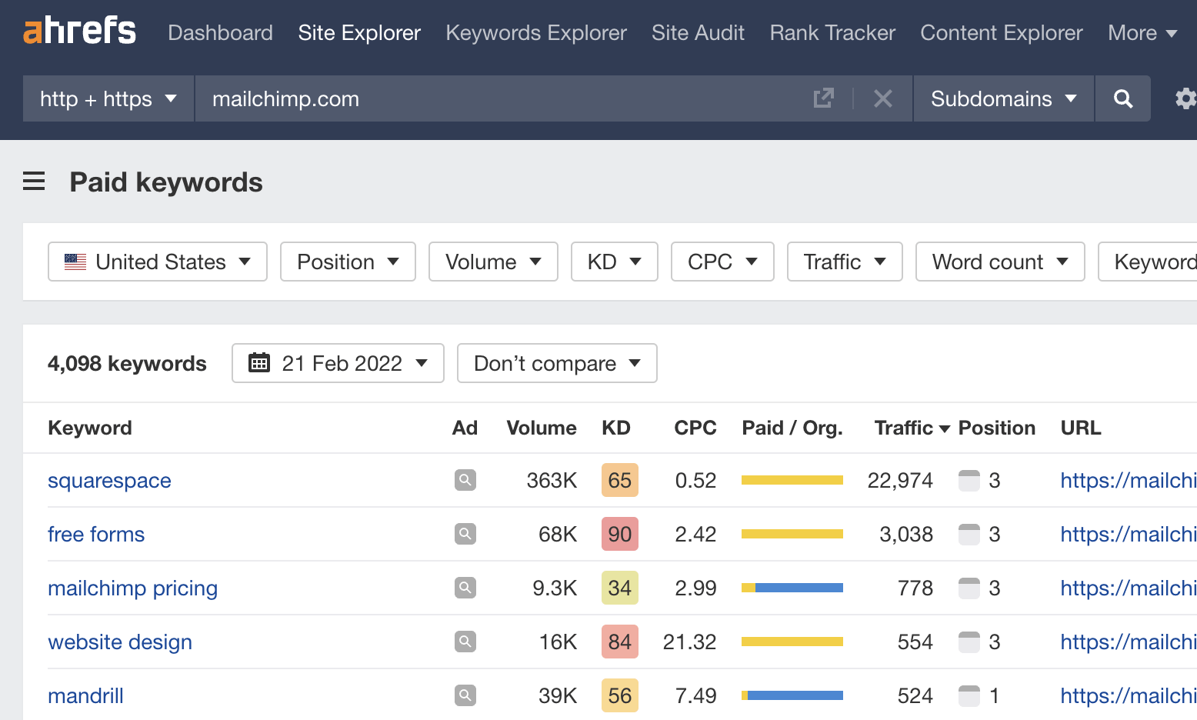Sort by the Position column header
Image resolution: width=1197 pixels, height=720 pixels.
[997, 428]
